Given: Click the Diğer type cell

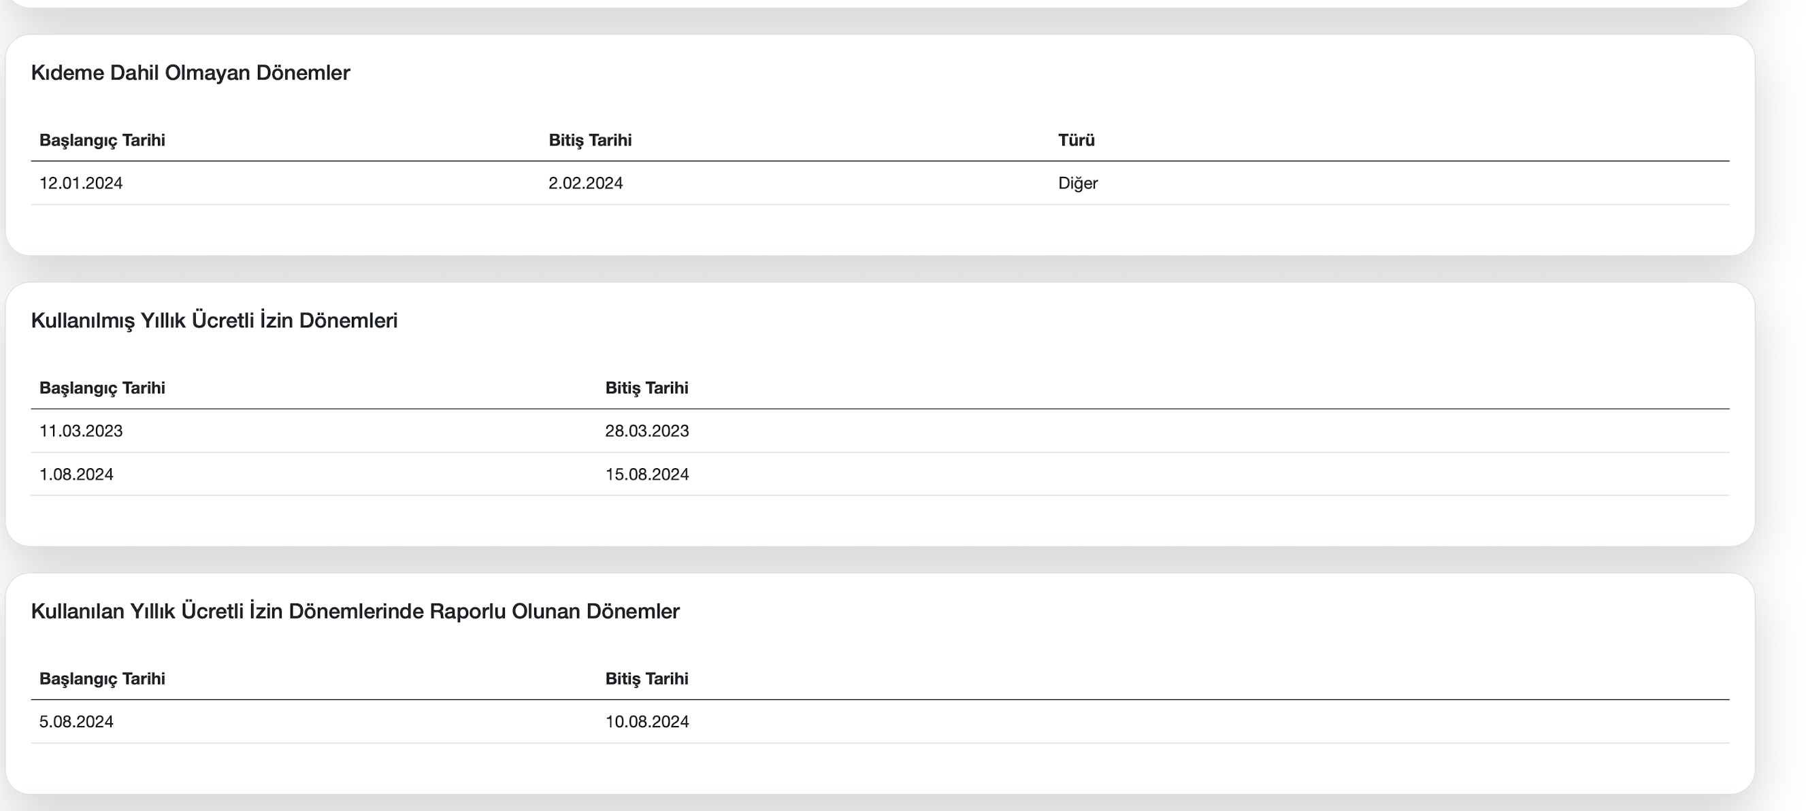Looking at the screenshot, I should coord(1078,183).
